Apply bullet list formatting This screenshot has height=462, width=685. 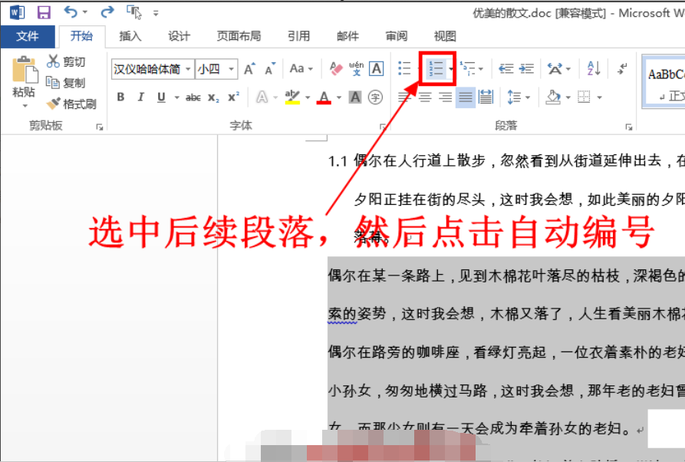pyautogui.click(x=403, y=68)
